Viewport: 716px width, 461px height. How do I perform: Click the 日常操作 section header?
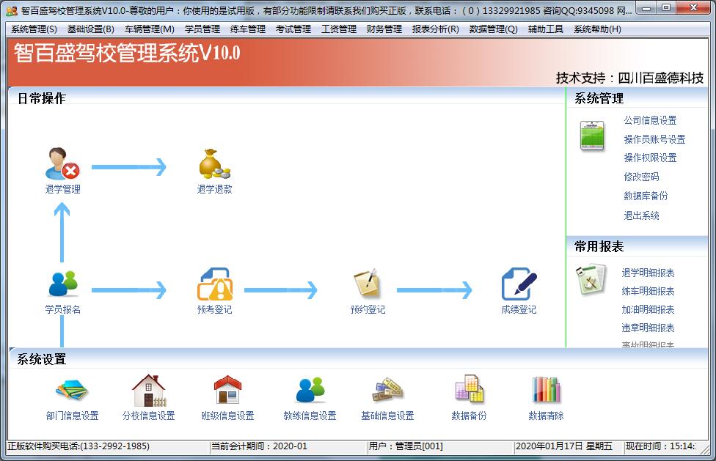(x=42, y=98)
